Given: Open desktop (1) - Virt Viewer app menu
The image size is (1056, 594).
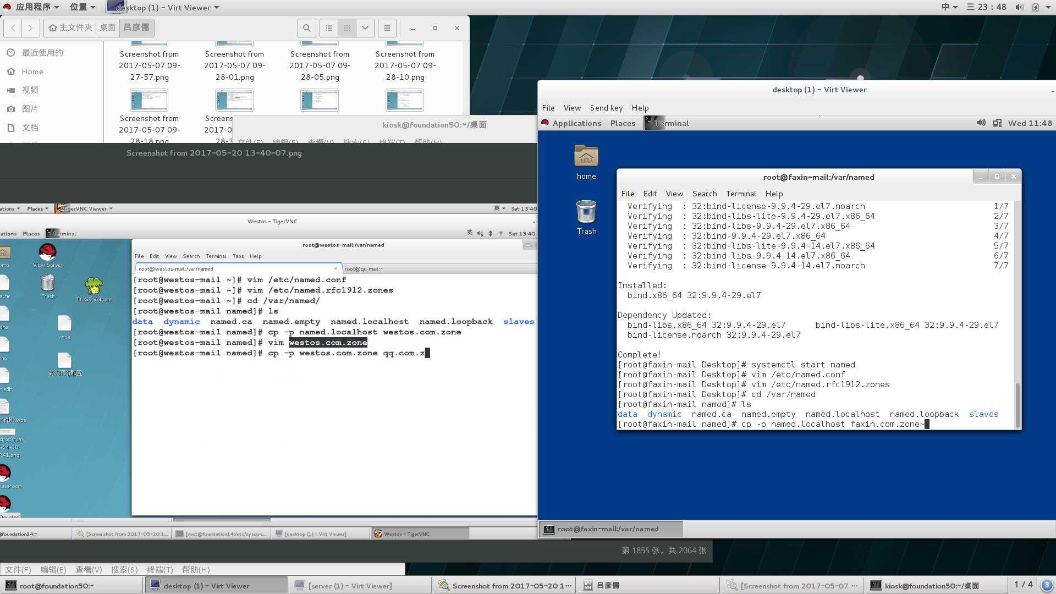Looking at the screenshot, I should tap(163, 7).
